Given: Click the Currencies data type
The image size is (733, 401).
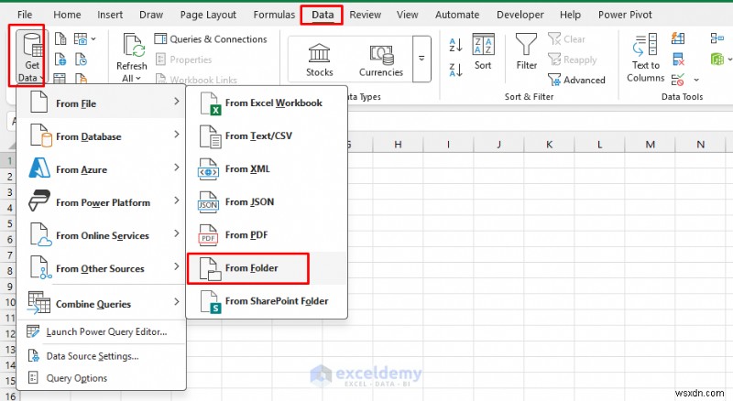Looking at the screenshot, I should tap(380, 60).
